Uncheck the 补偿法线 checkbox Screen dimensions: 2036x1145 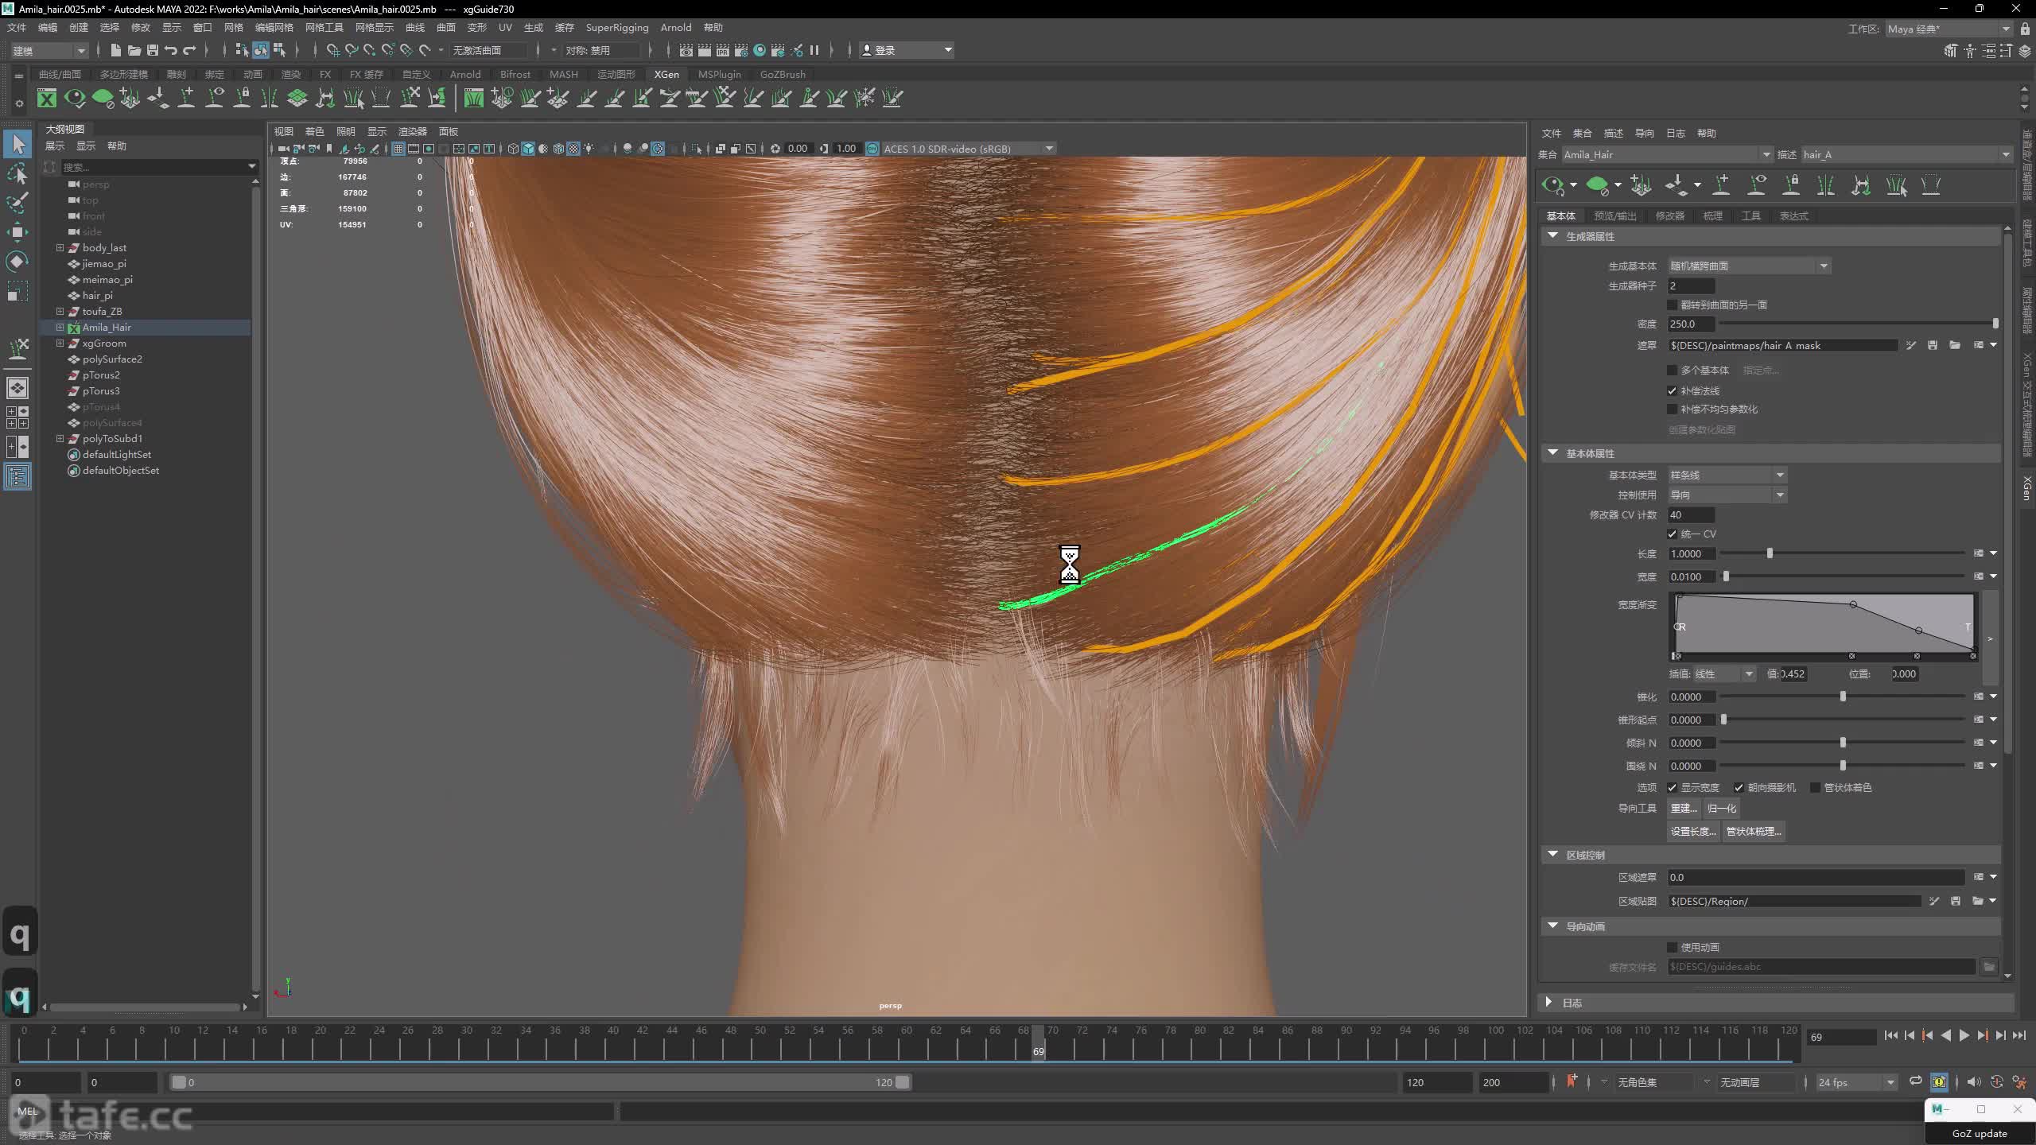[1672, 391]
